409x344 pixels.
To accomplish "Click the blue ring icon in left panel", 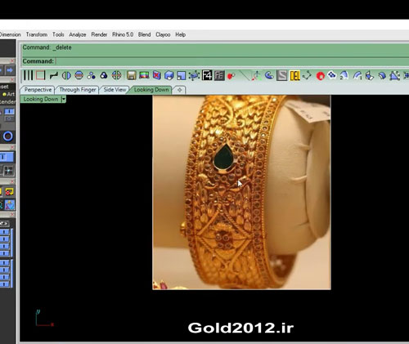I will [8, 136].
